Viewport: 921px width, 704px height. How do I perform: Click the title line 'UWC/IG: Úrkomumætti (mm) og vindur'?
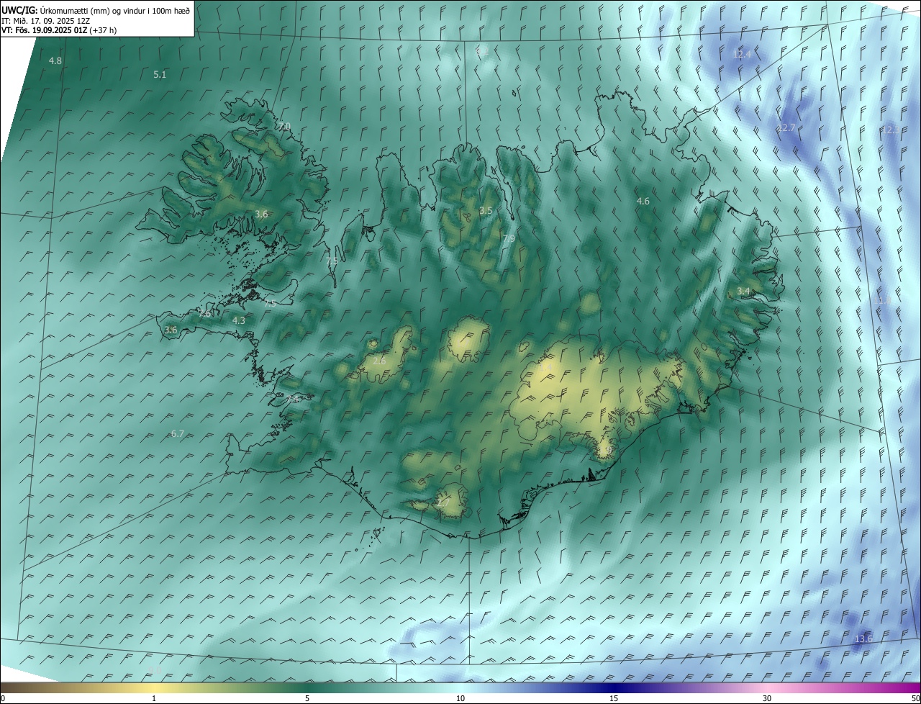(x=96, y=10)
